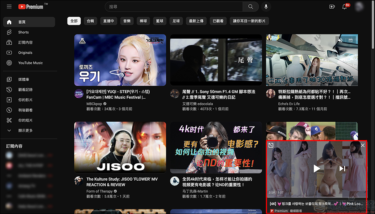Viewport: 375px width, 214px height.
Task: Open the Create video icon
Action: coord(332,7)
